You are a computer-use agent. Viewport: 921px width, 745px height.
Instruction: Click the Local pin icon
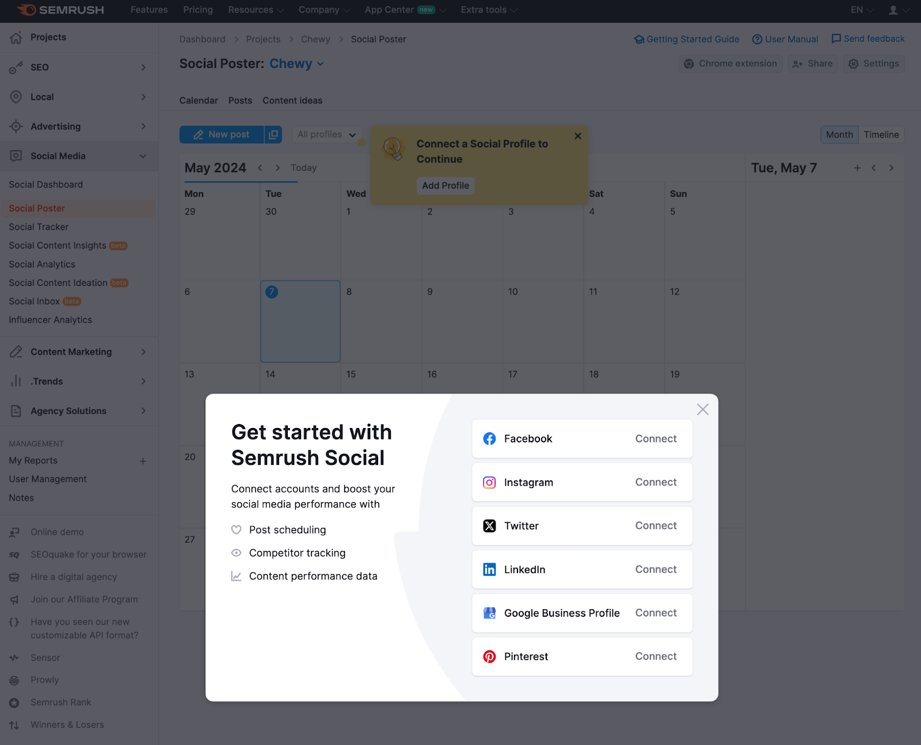point(16,97)
